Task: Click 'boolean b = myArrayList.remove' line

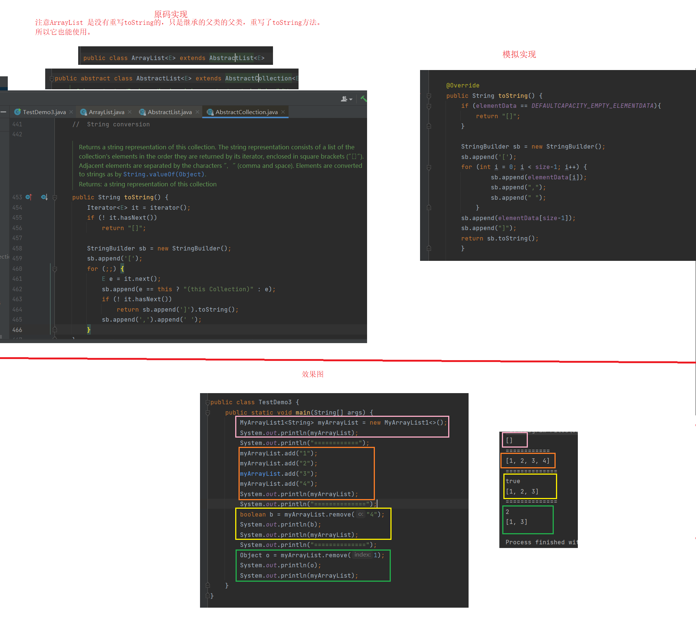Action: click(312, 514)
